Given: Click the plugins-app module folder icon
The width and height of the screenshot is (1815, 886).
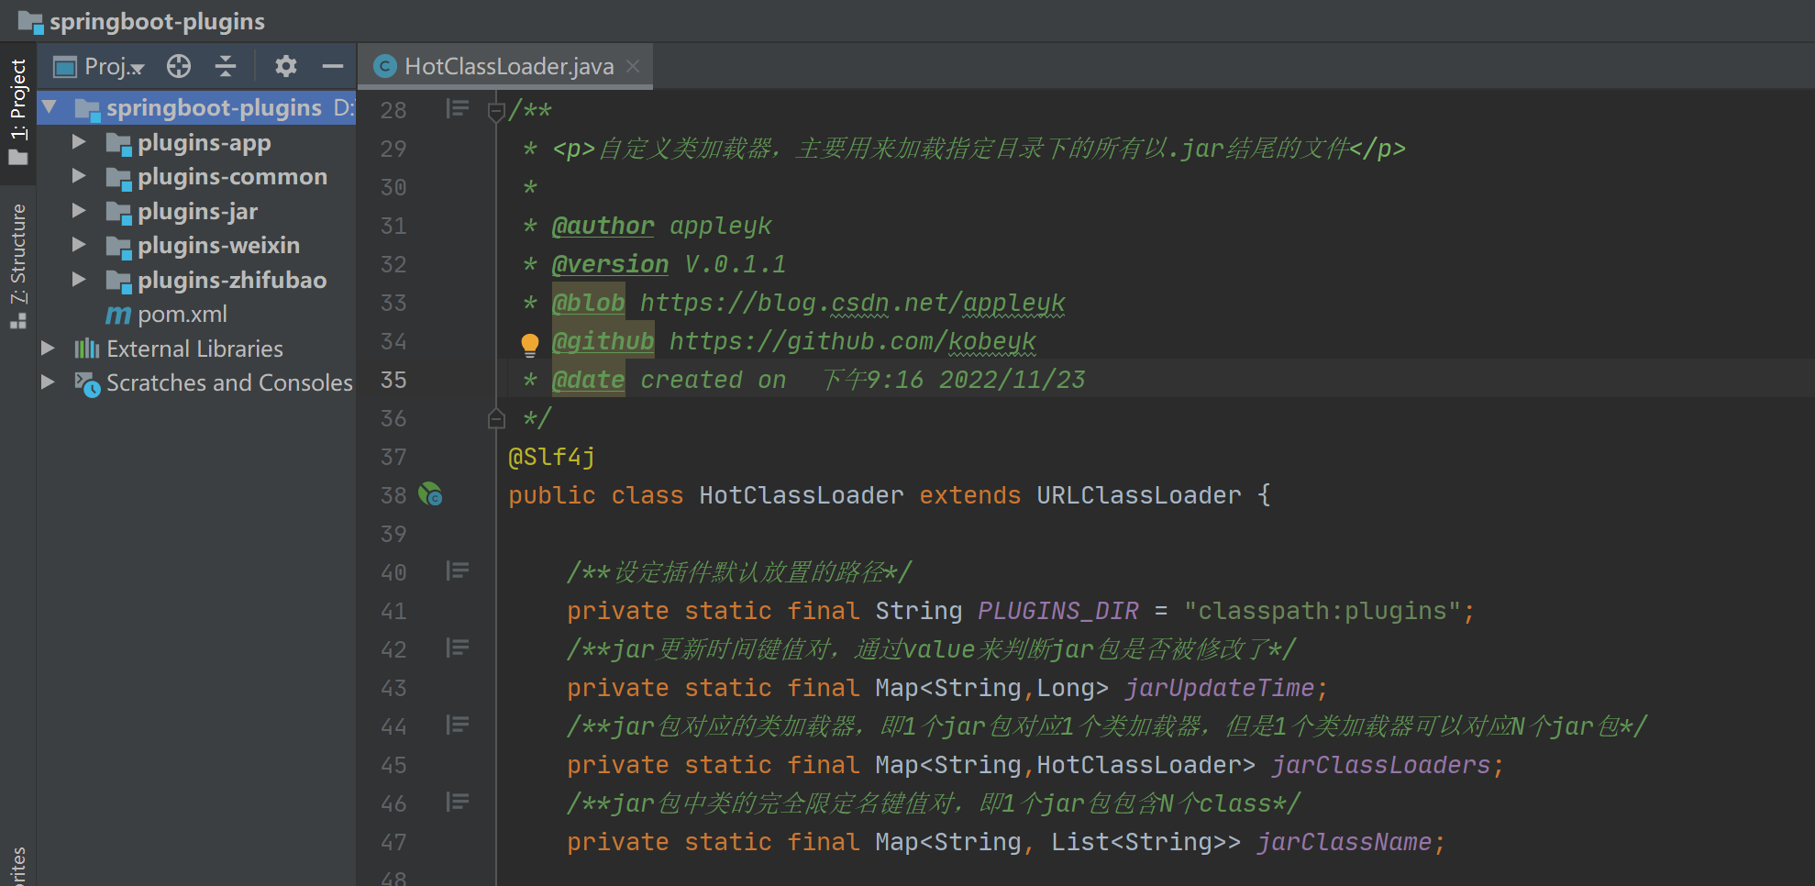Looking at the screenshot, I should (x=118, y=143).
